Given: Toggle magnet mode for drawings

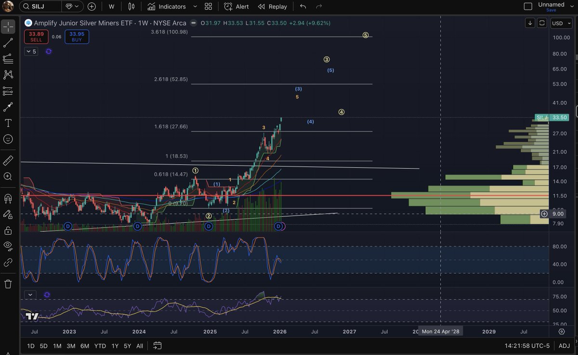Looking at the screenshot, I should pyautogui.click(x=8, y=198).
